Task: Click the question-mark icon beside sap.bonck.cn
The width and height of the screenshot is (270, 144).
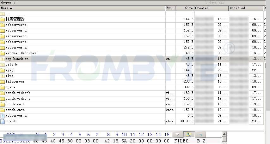Action: click(3, 59)
